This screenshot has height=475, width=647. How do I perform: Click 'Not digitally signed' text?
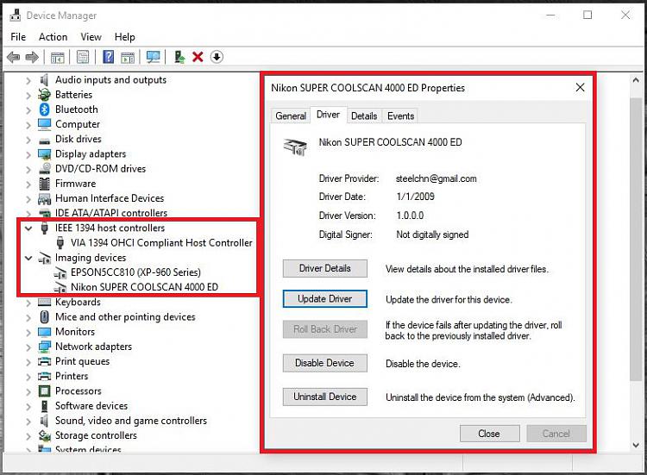coord(432,234)
